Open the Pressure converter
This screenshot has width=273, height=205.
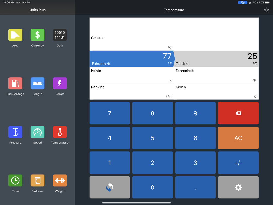pos(15,132)
